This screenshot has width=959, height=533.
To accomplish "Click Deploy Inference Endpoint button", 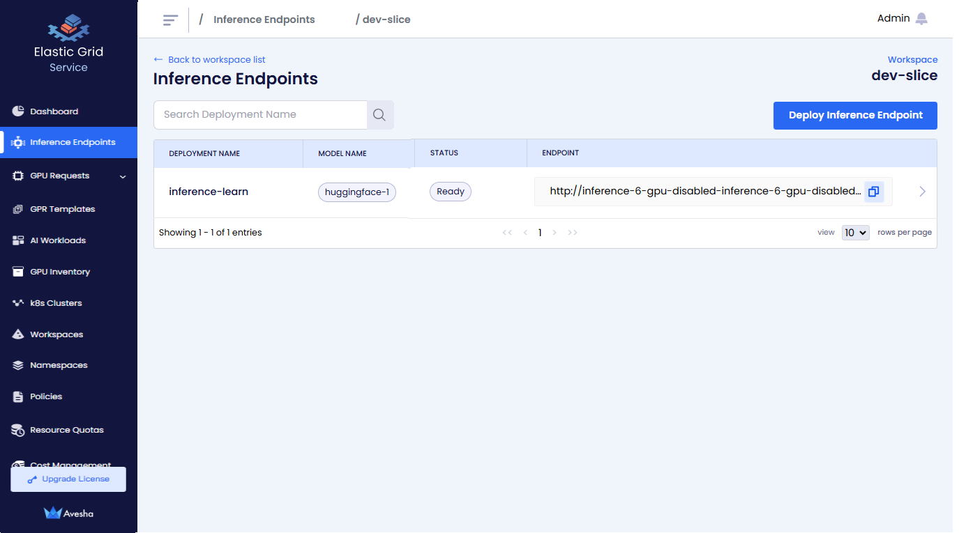I will tap(855, 115).
